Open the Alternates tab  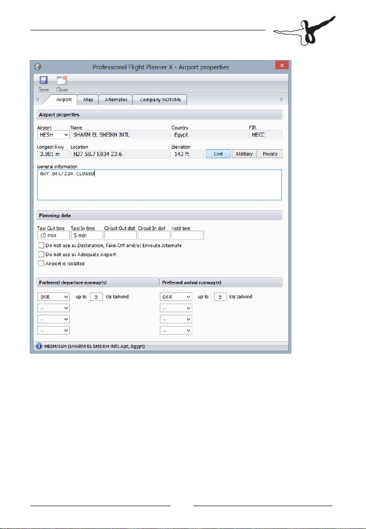[x=116, y=100]
